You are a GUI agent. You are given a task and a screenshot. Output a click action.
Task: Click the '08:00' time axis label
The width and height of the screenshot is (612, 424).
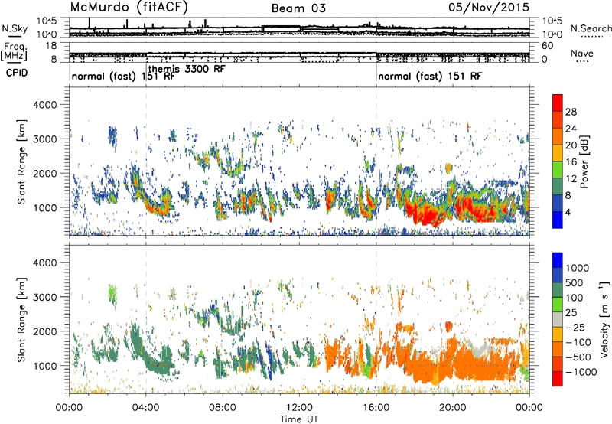click(223, 408)
